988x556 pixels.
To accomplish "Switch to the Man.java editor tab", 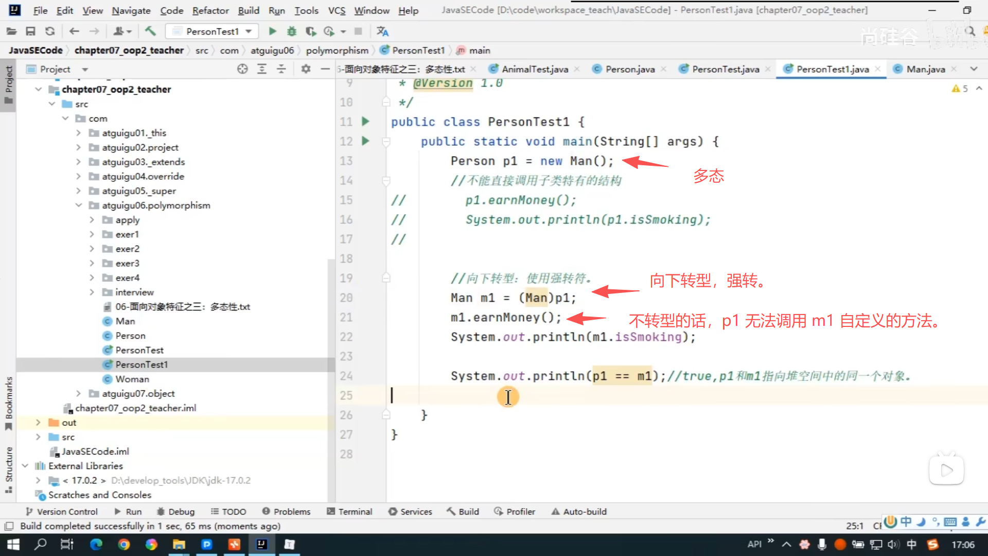I will pyautogui.click(x=925, y=69).
